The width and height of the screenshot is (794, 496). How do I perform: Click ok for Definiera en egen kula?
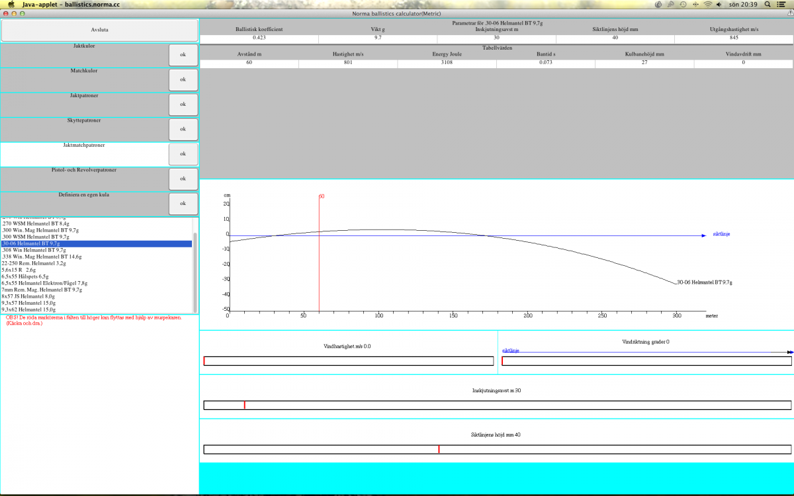coord(183,204)
